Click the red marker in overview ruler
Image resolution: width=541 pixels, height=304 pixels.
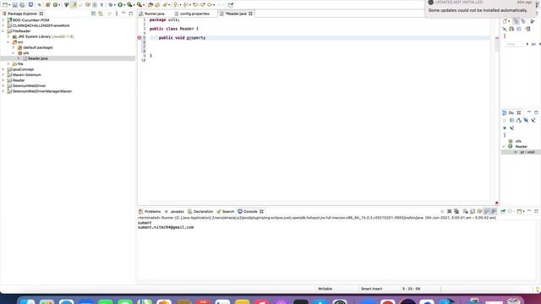(x=497, y=38)
